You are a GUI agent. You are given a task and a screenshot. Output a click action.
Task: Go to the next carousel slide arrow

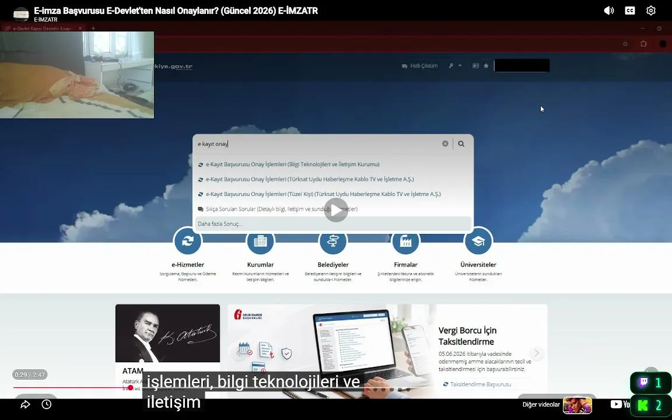[x=536, y=353]
